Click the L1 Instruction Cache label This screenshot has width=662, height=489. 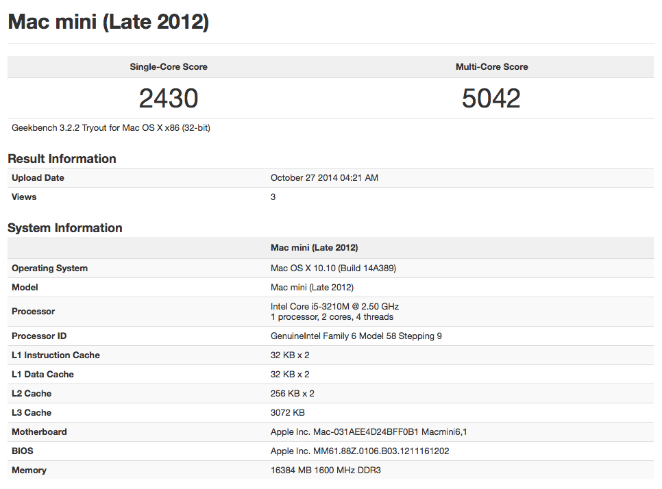pyautogui.click(x=56, y=355)
